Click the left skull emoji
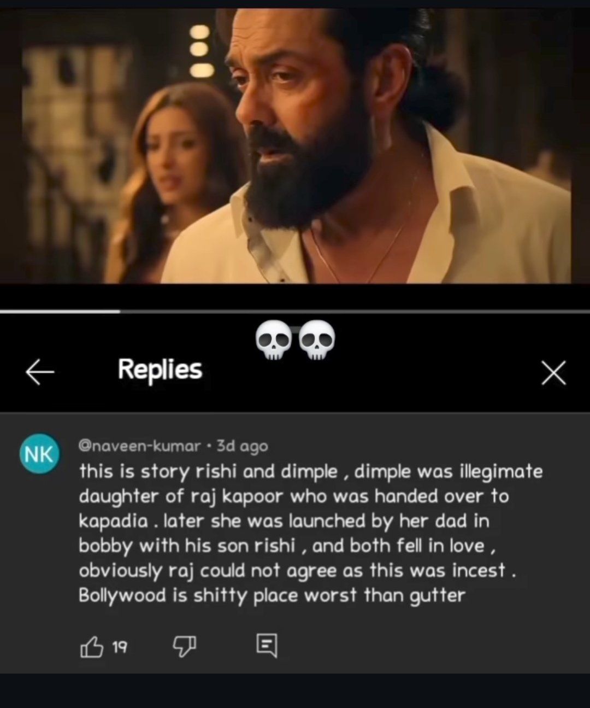Image resolution: width=590 pixels, height=708 pixels. coord(273,341)
